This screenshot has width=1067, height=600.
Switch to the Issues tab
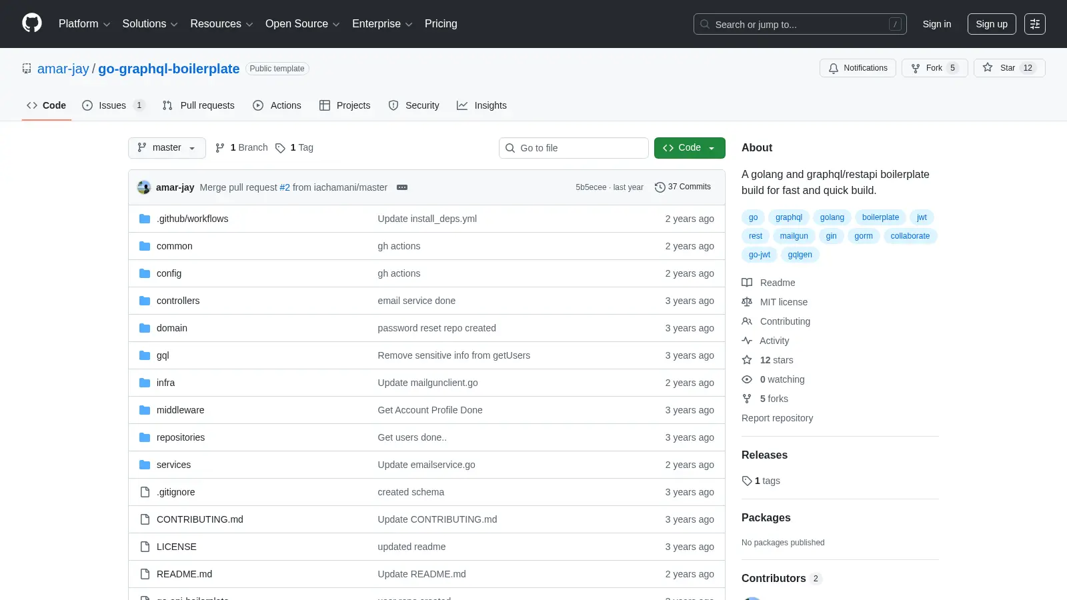(x=113, y=105)
